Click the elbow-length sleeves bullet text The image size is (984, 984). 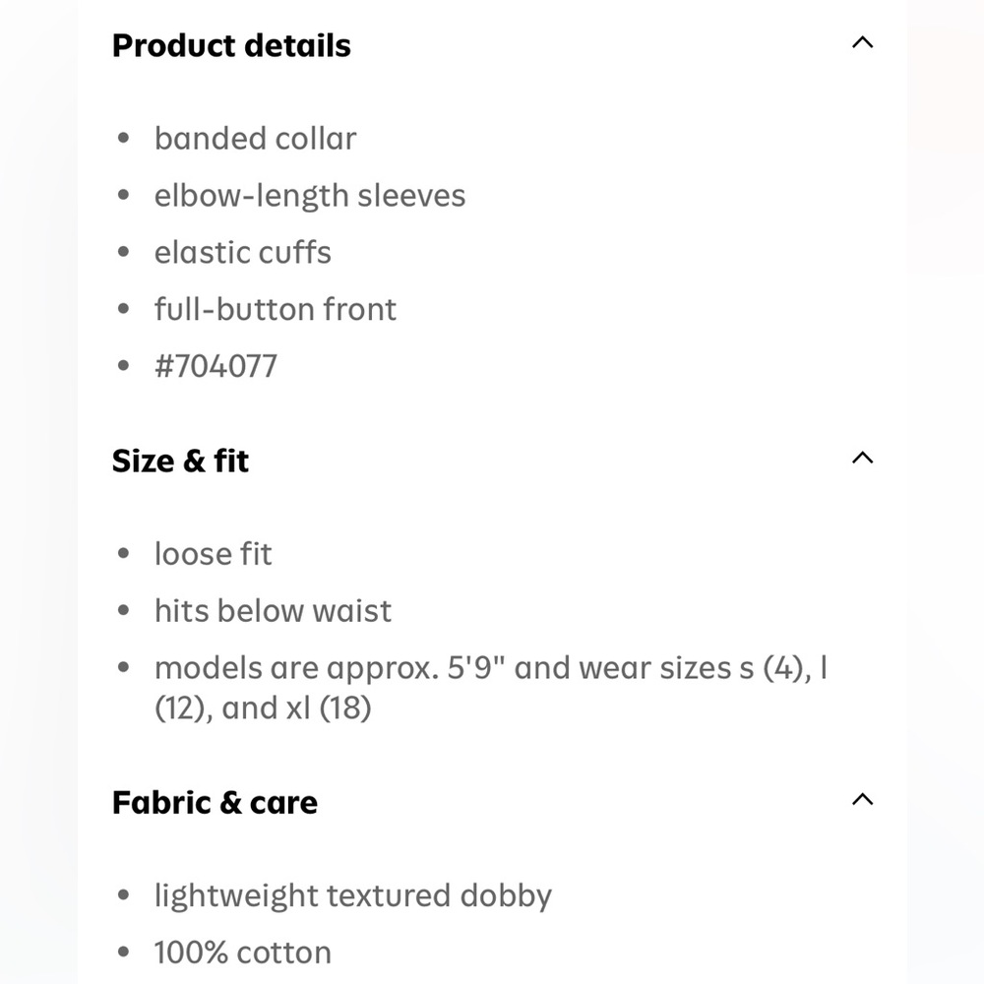point(310,196)
